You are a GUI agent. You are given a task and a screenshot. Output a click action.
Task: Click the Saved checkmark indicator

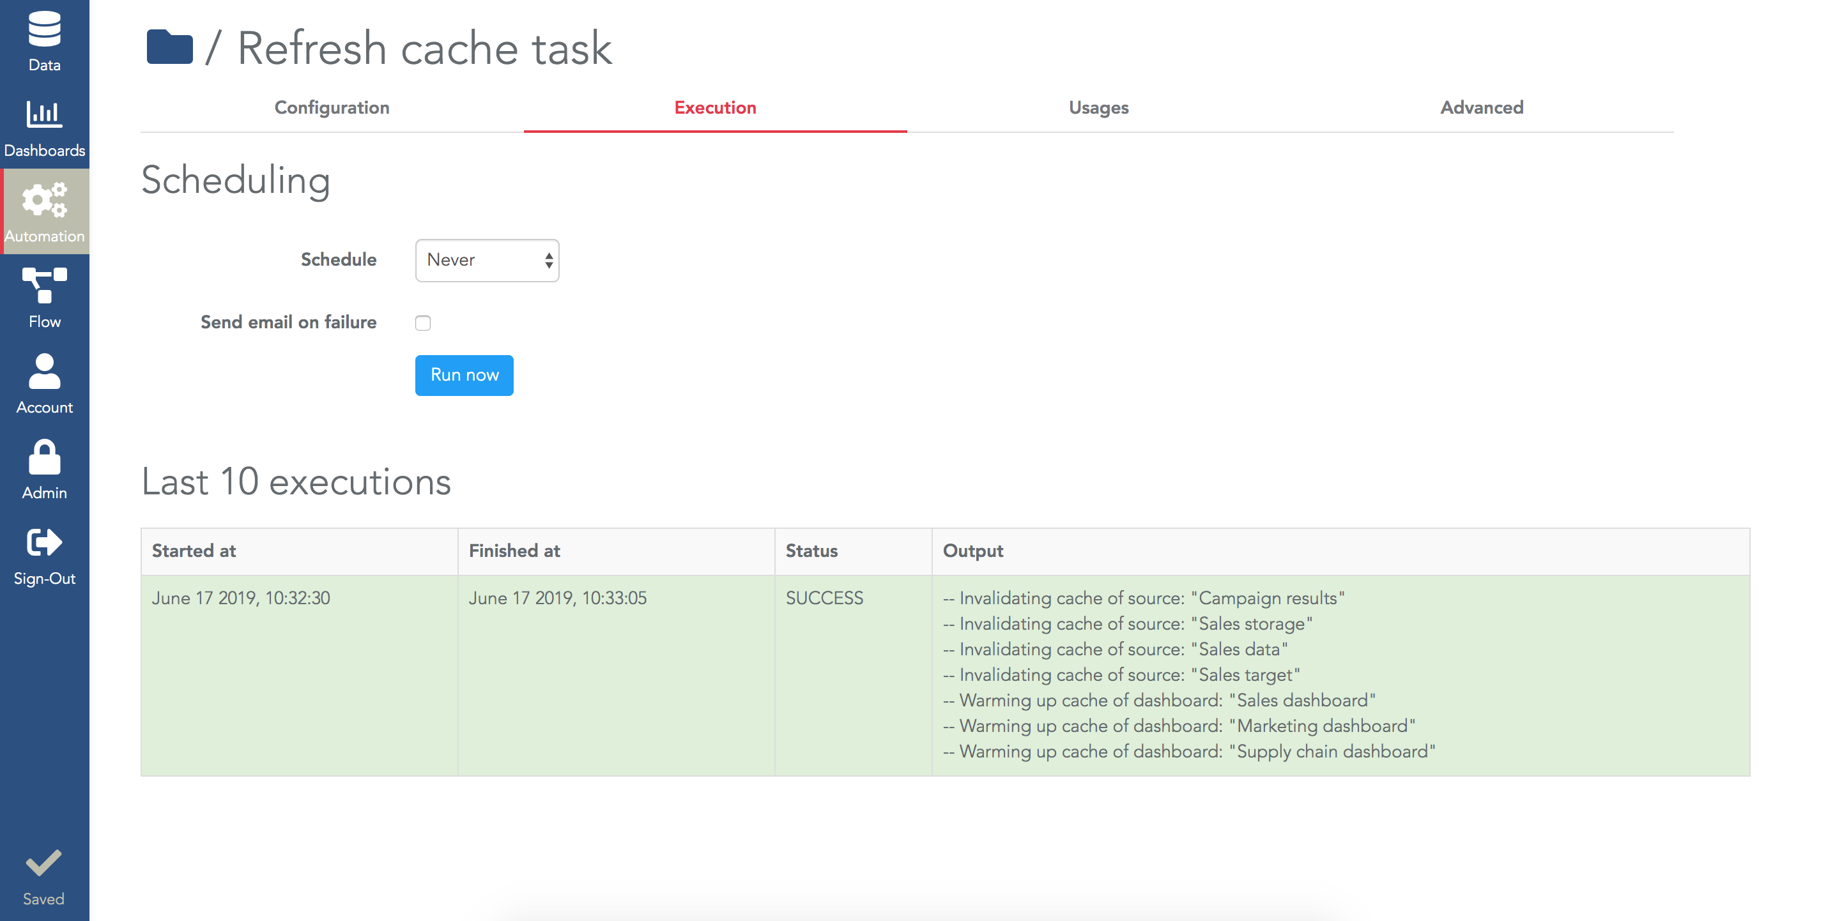pyautogui.click(x=43, y=877)
